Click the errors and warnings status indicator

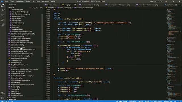(5, 101)
